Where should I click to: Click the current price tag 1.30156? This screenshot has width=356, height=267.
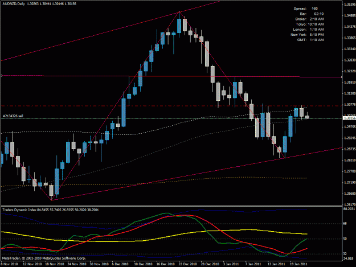(x=349, y=118)
